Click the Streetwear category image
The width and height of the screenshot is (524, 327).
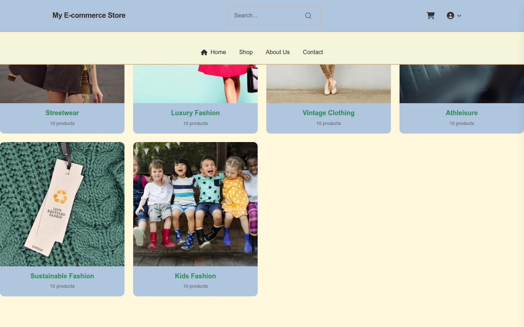62,84
